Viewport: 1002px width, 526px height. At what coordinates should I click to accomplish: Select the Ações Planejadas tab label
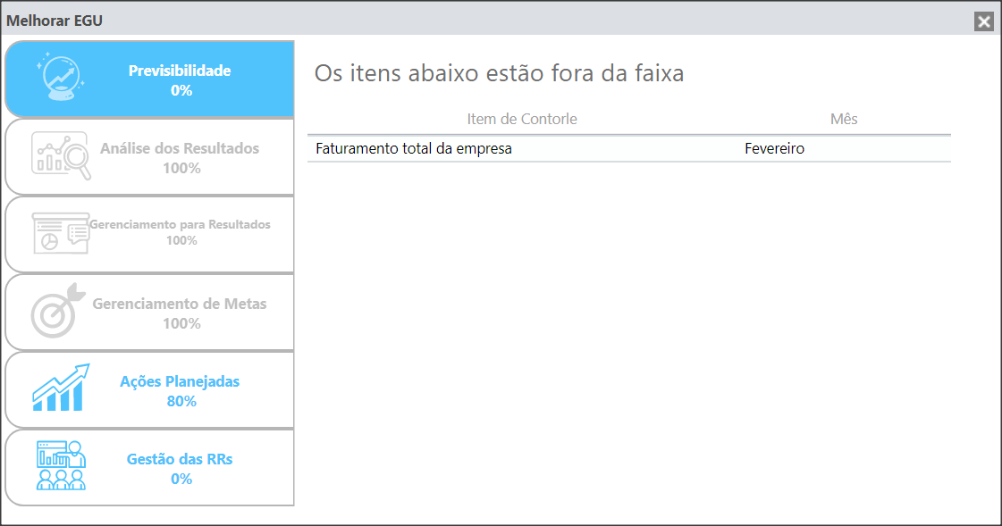click(x=180, y=381)
